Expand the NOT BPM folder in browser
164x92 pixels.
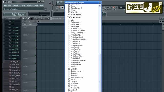10,52
